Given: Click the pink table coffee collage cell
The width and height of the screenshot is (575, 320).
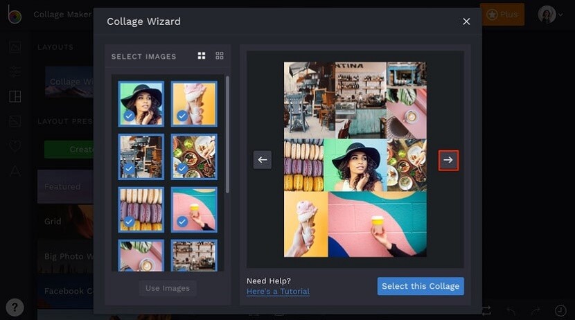Looking at the screenshot, I should point(407,114).
